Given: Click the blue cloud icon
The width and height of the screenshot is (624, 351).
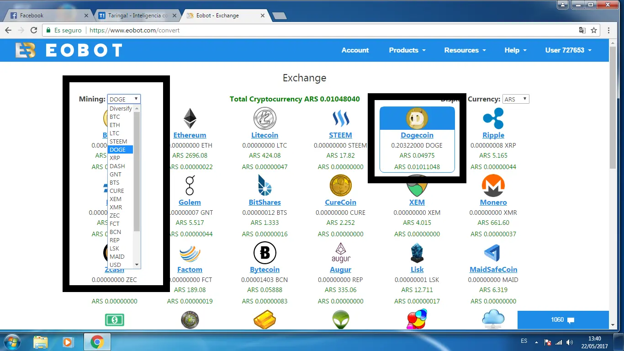Looking at the screenshot, I should [493, 319].
